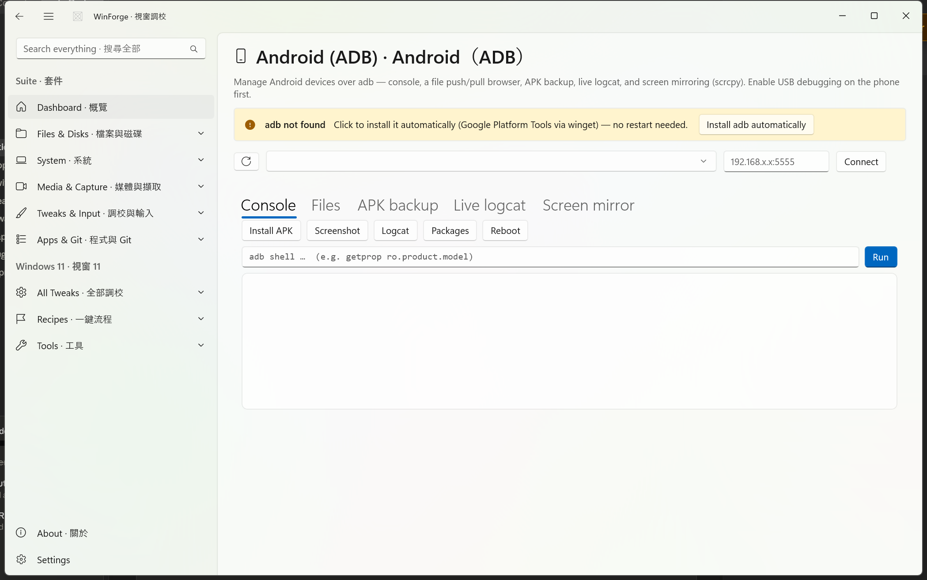Screen dimensions: 927x580
Task: Click the WinForge app logo icon
Action: pos(78,16)
